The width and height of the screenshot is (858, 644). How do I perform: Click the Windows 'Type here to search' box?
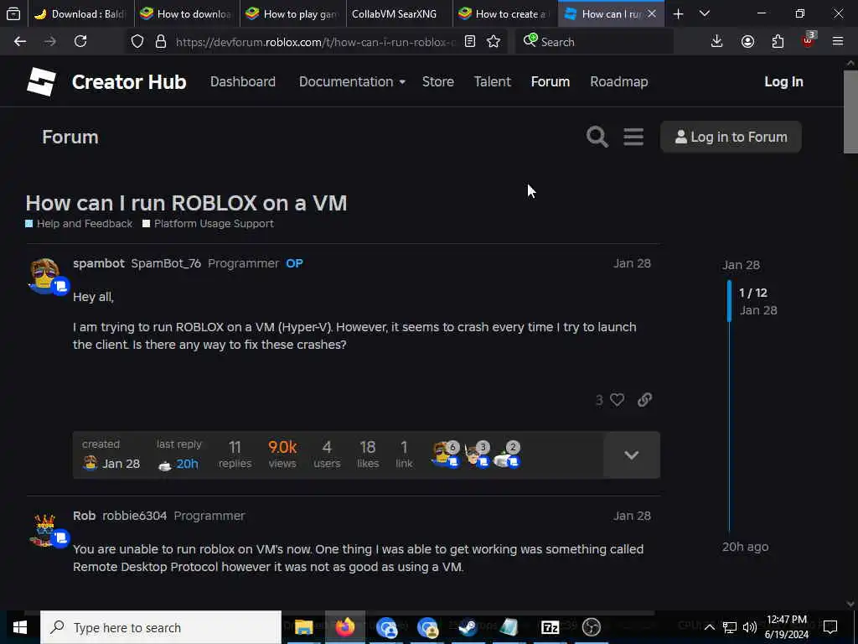pyautogui.click(x=161, y=627)
